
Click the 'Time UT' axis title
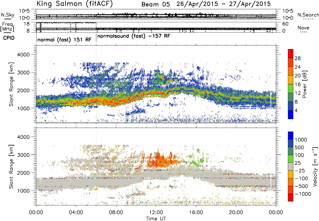point(156,219)
